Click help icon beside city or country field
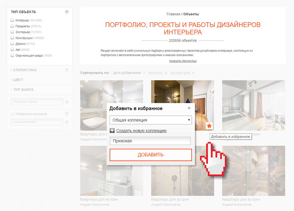 pyautogui.click(x=67, y=102)
